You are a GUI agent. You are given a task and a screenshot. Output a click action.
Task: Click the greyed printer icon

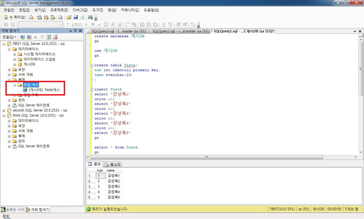click(82, 17)
